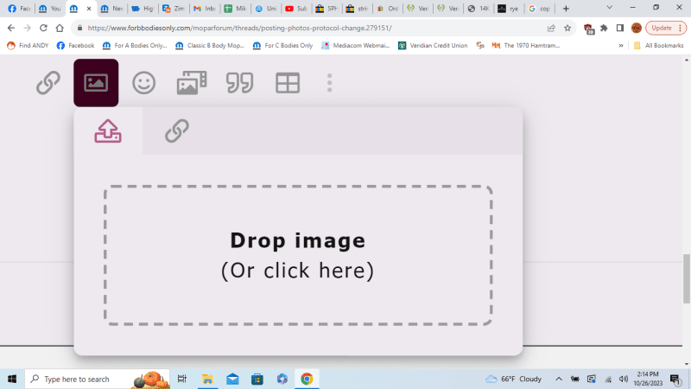Switch to the Google cop tab

(539, 9)
